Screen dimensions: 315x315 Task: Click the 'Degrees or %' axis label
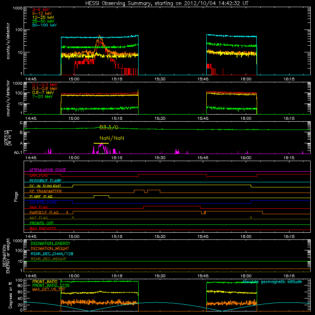point(11,295)
